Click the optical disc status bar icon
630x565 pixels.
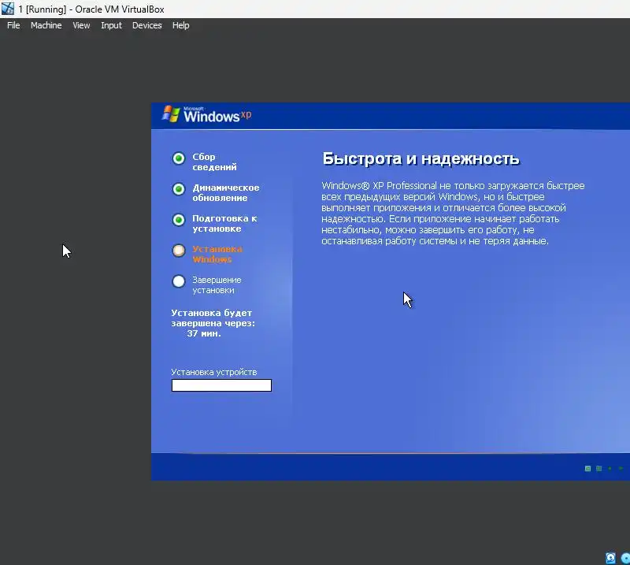point(625,558)
